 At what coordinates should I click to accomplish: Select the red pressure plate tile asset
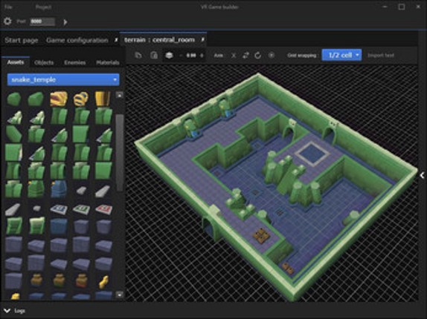[x=103, y=209]
